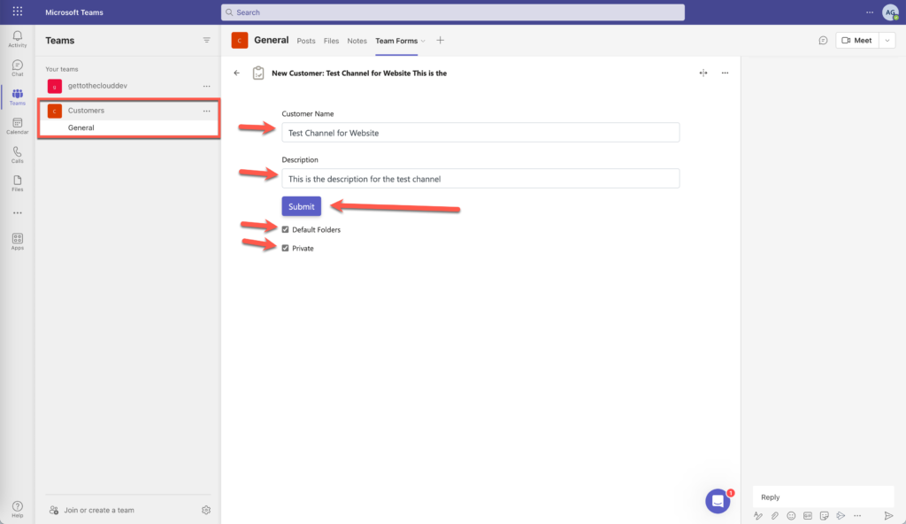The width and height of the screenshot is (906, 524).
Task: Open Files in the left rail
Action: 18,183
